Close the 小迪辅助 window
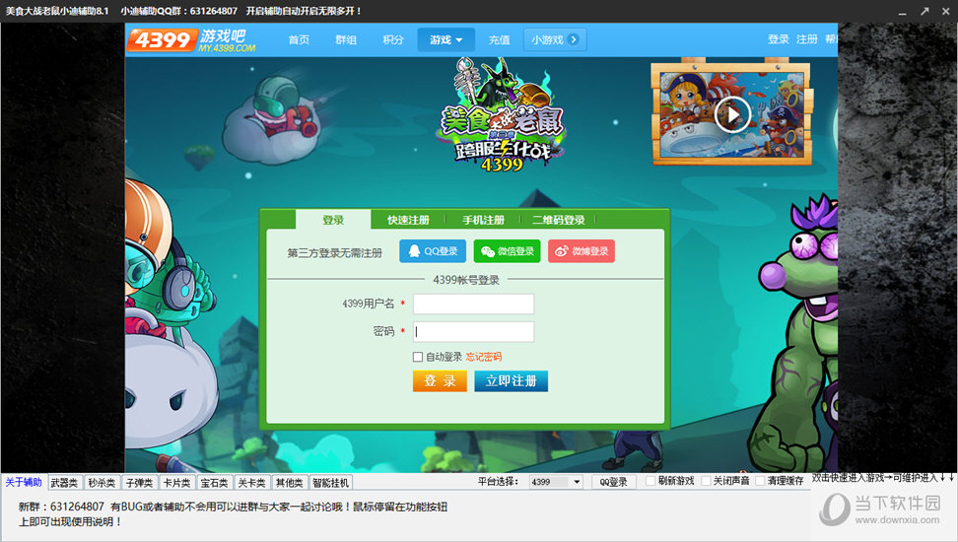 click(x=946, y=11)
